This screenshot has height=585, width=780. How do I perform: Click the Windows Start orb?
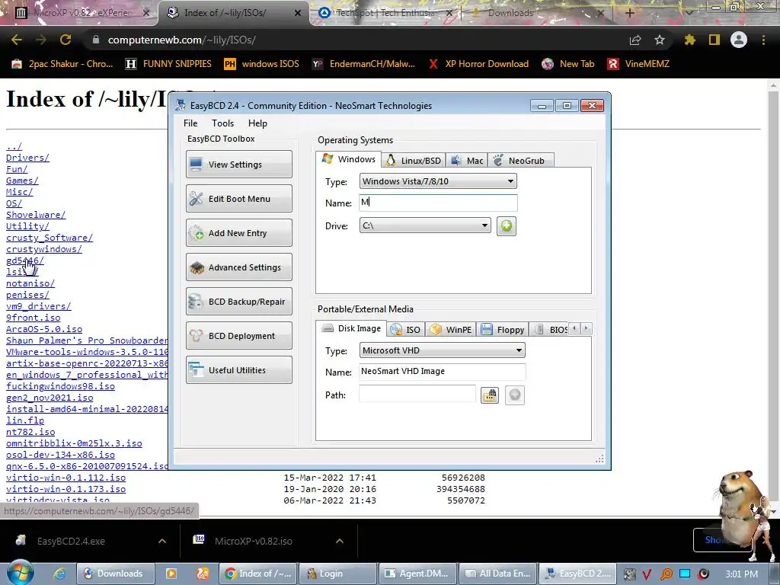[x=19, y=573]
